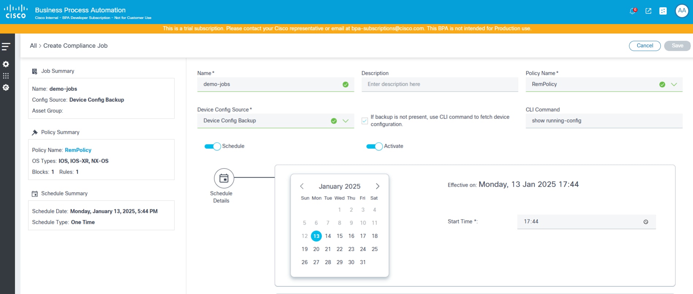Open the RemPolicy link in Policy Summary
Screen dimensions: 693x294
coord(78,150)
